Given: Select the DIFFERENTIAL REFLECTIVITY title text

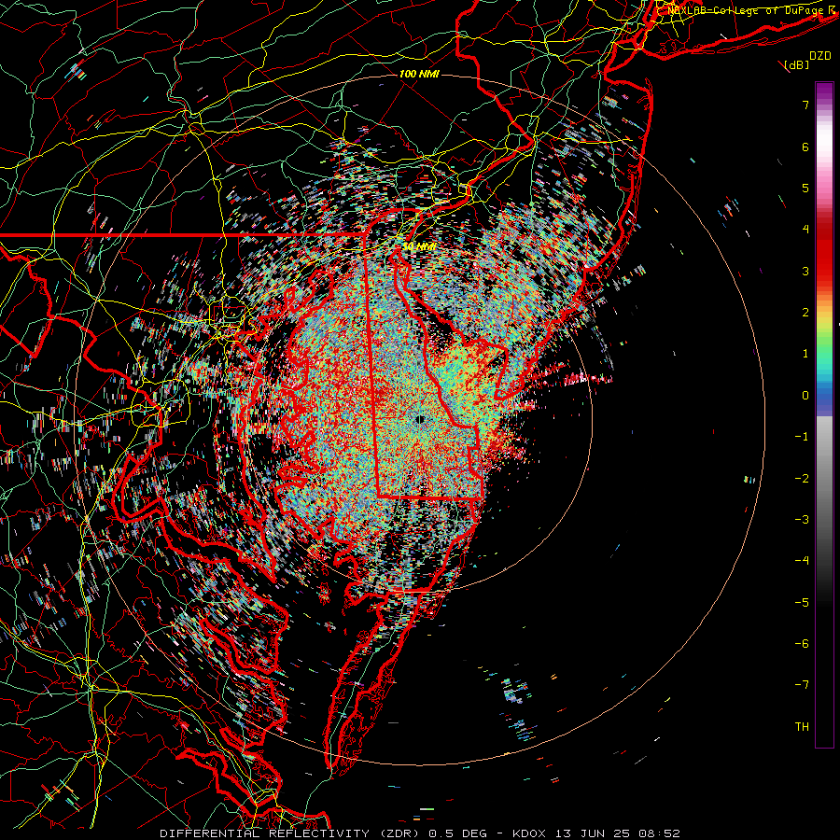Looking at the screenshot, I should (264, 833).
